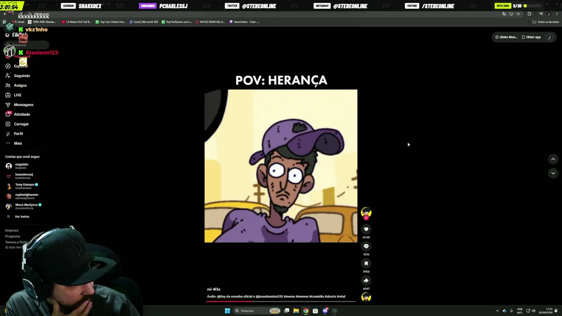
Task: Click the @josuelsantos535 mention in the caption
Action: coord(269,297)
